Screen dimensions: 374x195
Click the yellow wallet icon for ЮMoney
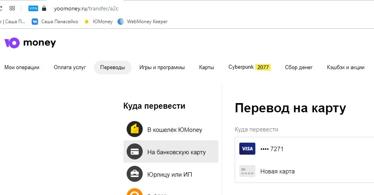click(135, 129)
